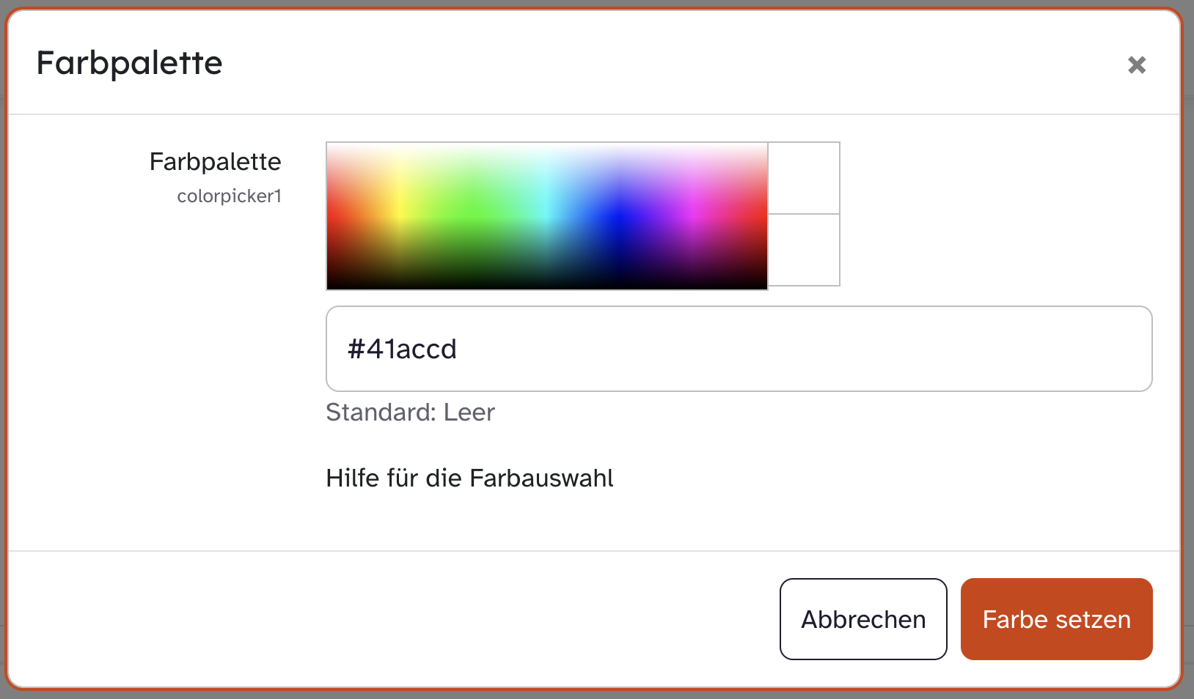Image resolution: width=1194 pixels, height=699 pixels.
Task: Close the Farbpalette dialog with the X
Action: click(1137, 65)
